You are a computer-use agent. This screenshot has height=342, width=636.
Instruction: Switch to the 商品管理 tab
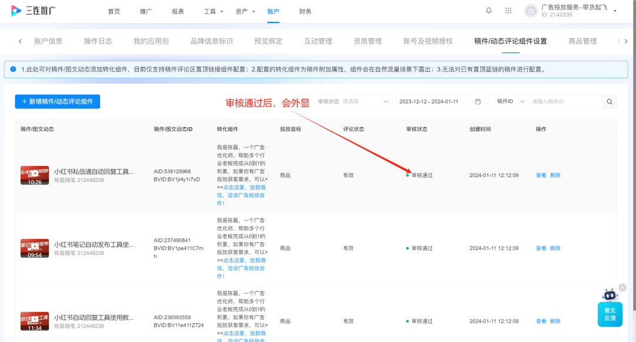pos(582,41)
